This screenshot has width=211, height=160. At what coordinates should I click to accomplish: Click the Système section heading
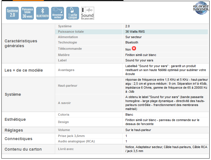point(13,94)
